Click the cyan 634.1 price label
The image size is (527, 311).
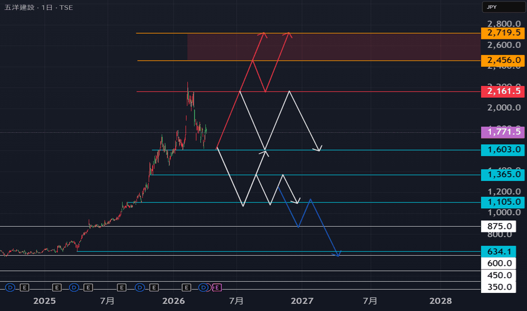click(x=499, y=252)
